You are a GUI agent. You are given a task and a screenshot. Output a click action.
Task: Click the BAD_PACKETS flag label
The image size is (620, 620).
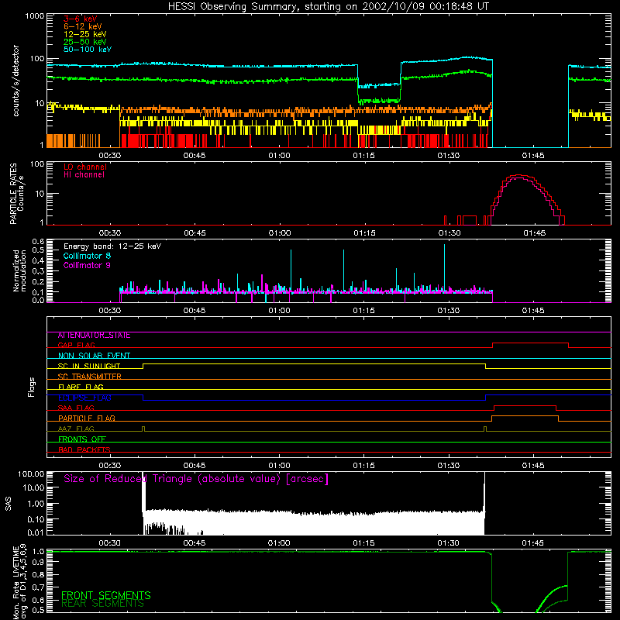pos(84,449)
